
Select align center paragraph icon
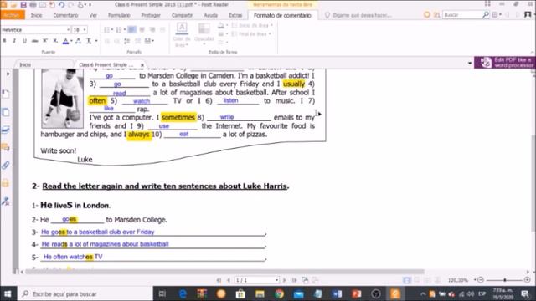(x=142, y=30)
